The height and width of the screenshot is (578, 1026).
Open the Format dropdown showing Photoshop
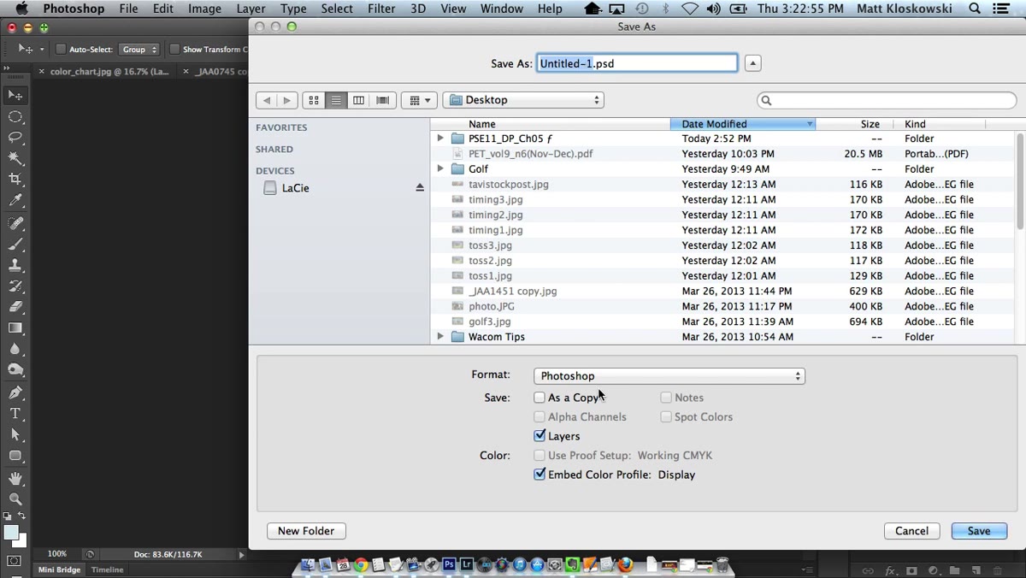[669, 376]
